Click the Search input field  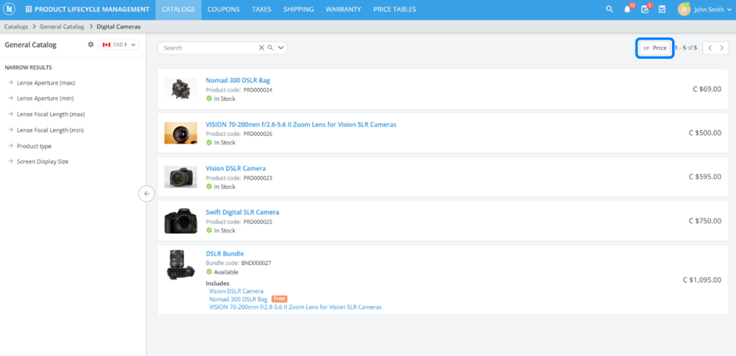tap(209, 48)
